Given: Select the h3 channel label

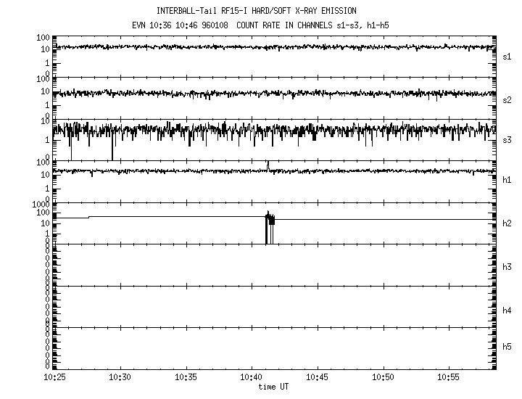Looking at the screenshot, I should (507, 266).
